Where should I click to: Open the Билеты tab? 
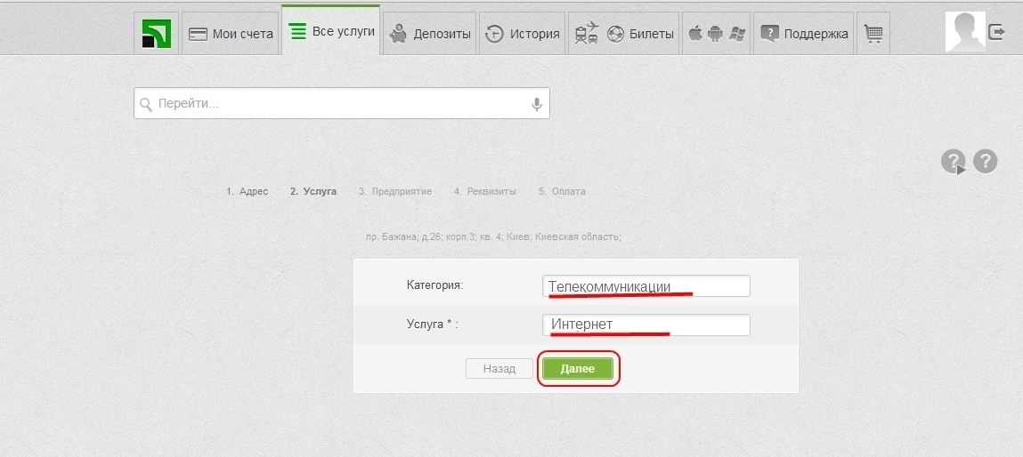[x=624, y=33]
